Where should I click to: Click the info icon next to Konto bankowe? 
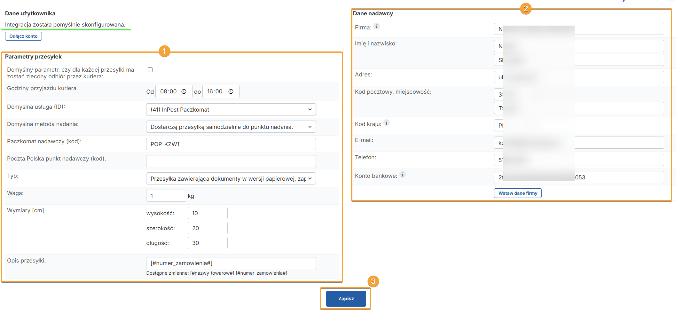click(403, 175)
